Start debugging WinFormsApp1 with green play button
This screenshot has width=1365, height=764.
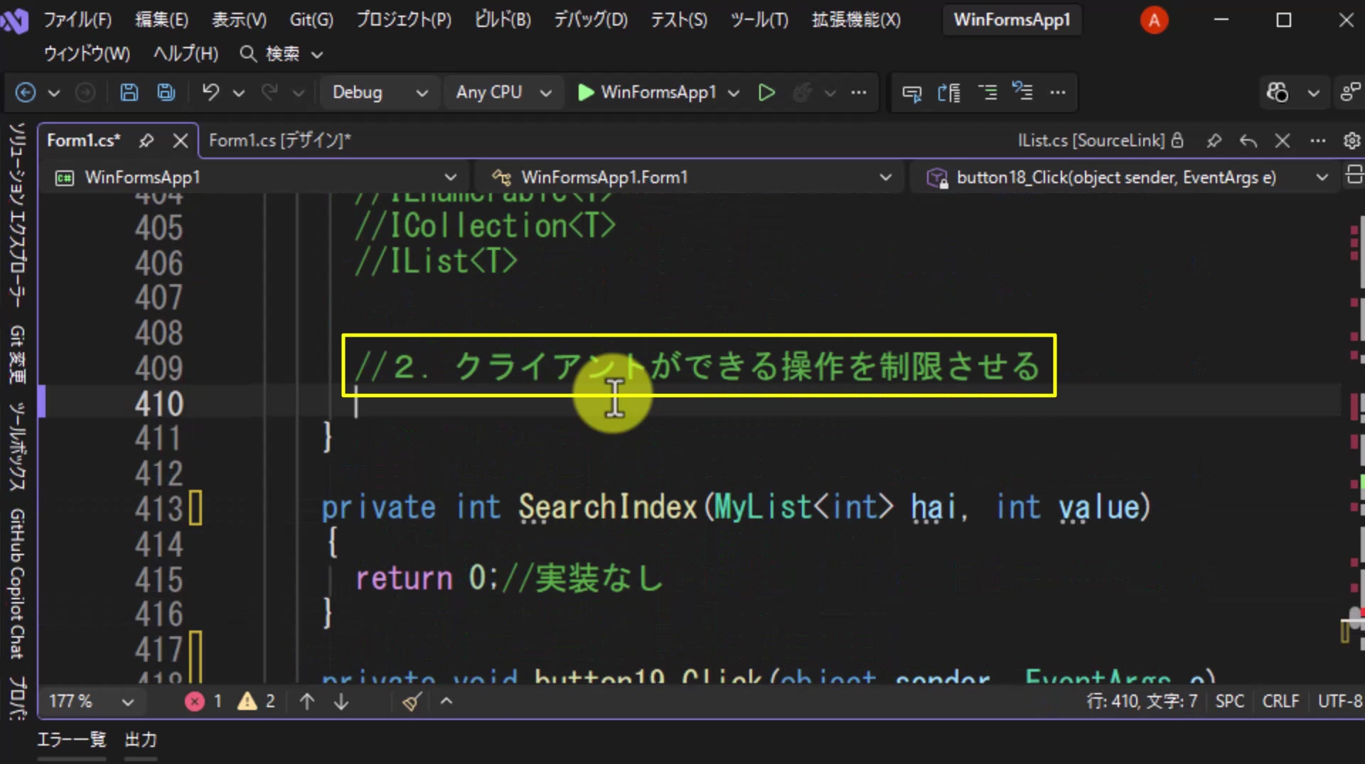coord(646,92)
